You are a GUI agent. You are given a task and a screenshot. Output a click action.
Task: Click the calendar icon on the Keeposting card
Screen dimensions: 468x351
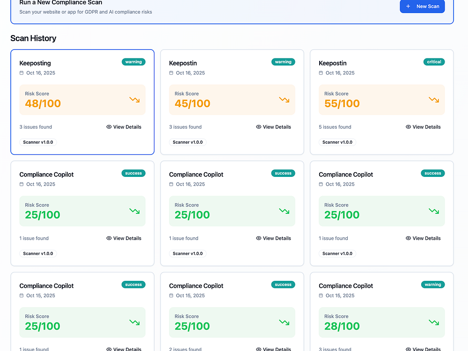coord(22,73)
